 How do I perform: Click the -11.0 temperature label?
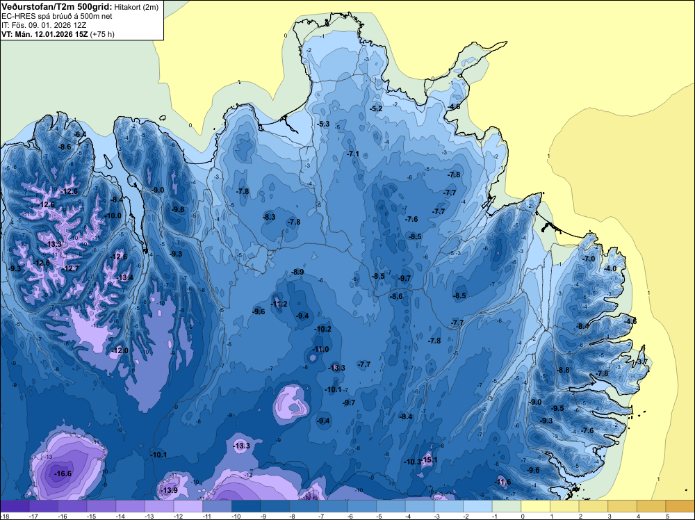pyautogui.click(x=321, y=349)
